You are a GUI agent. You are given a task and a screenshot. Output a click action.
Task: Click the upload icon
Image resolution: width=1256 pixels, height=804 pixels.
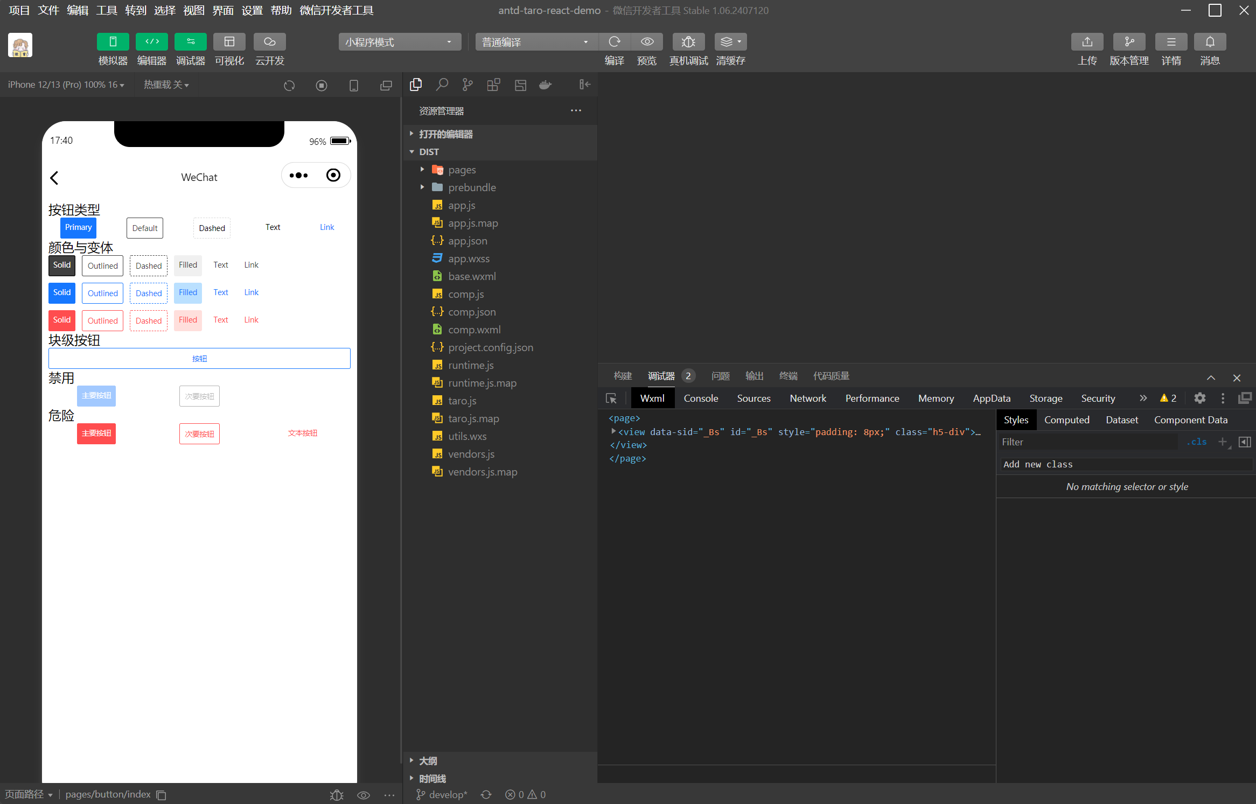point(1087,41)
